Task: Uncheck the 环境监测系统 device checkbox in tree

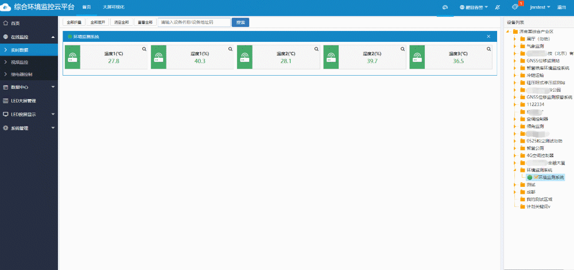Action: point(536,177)
